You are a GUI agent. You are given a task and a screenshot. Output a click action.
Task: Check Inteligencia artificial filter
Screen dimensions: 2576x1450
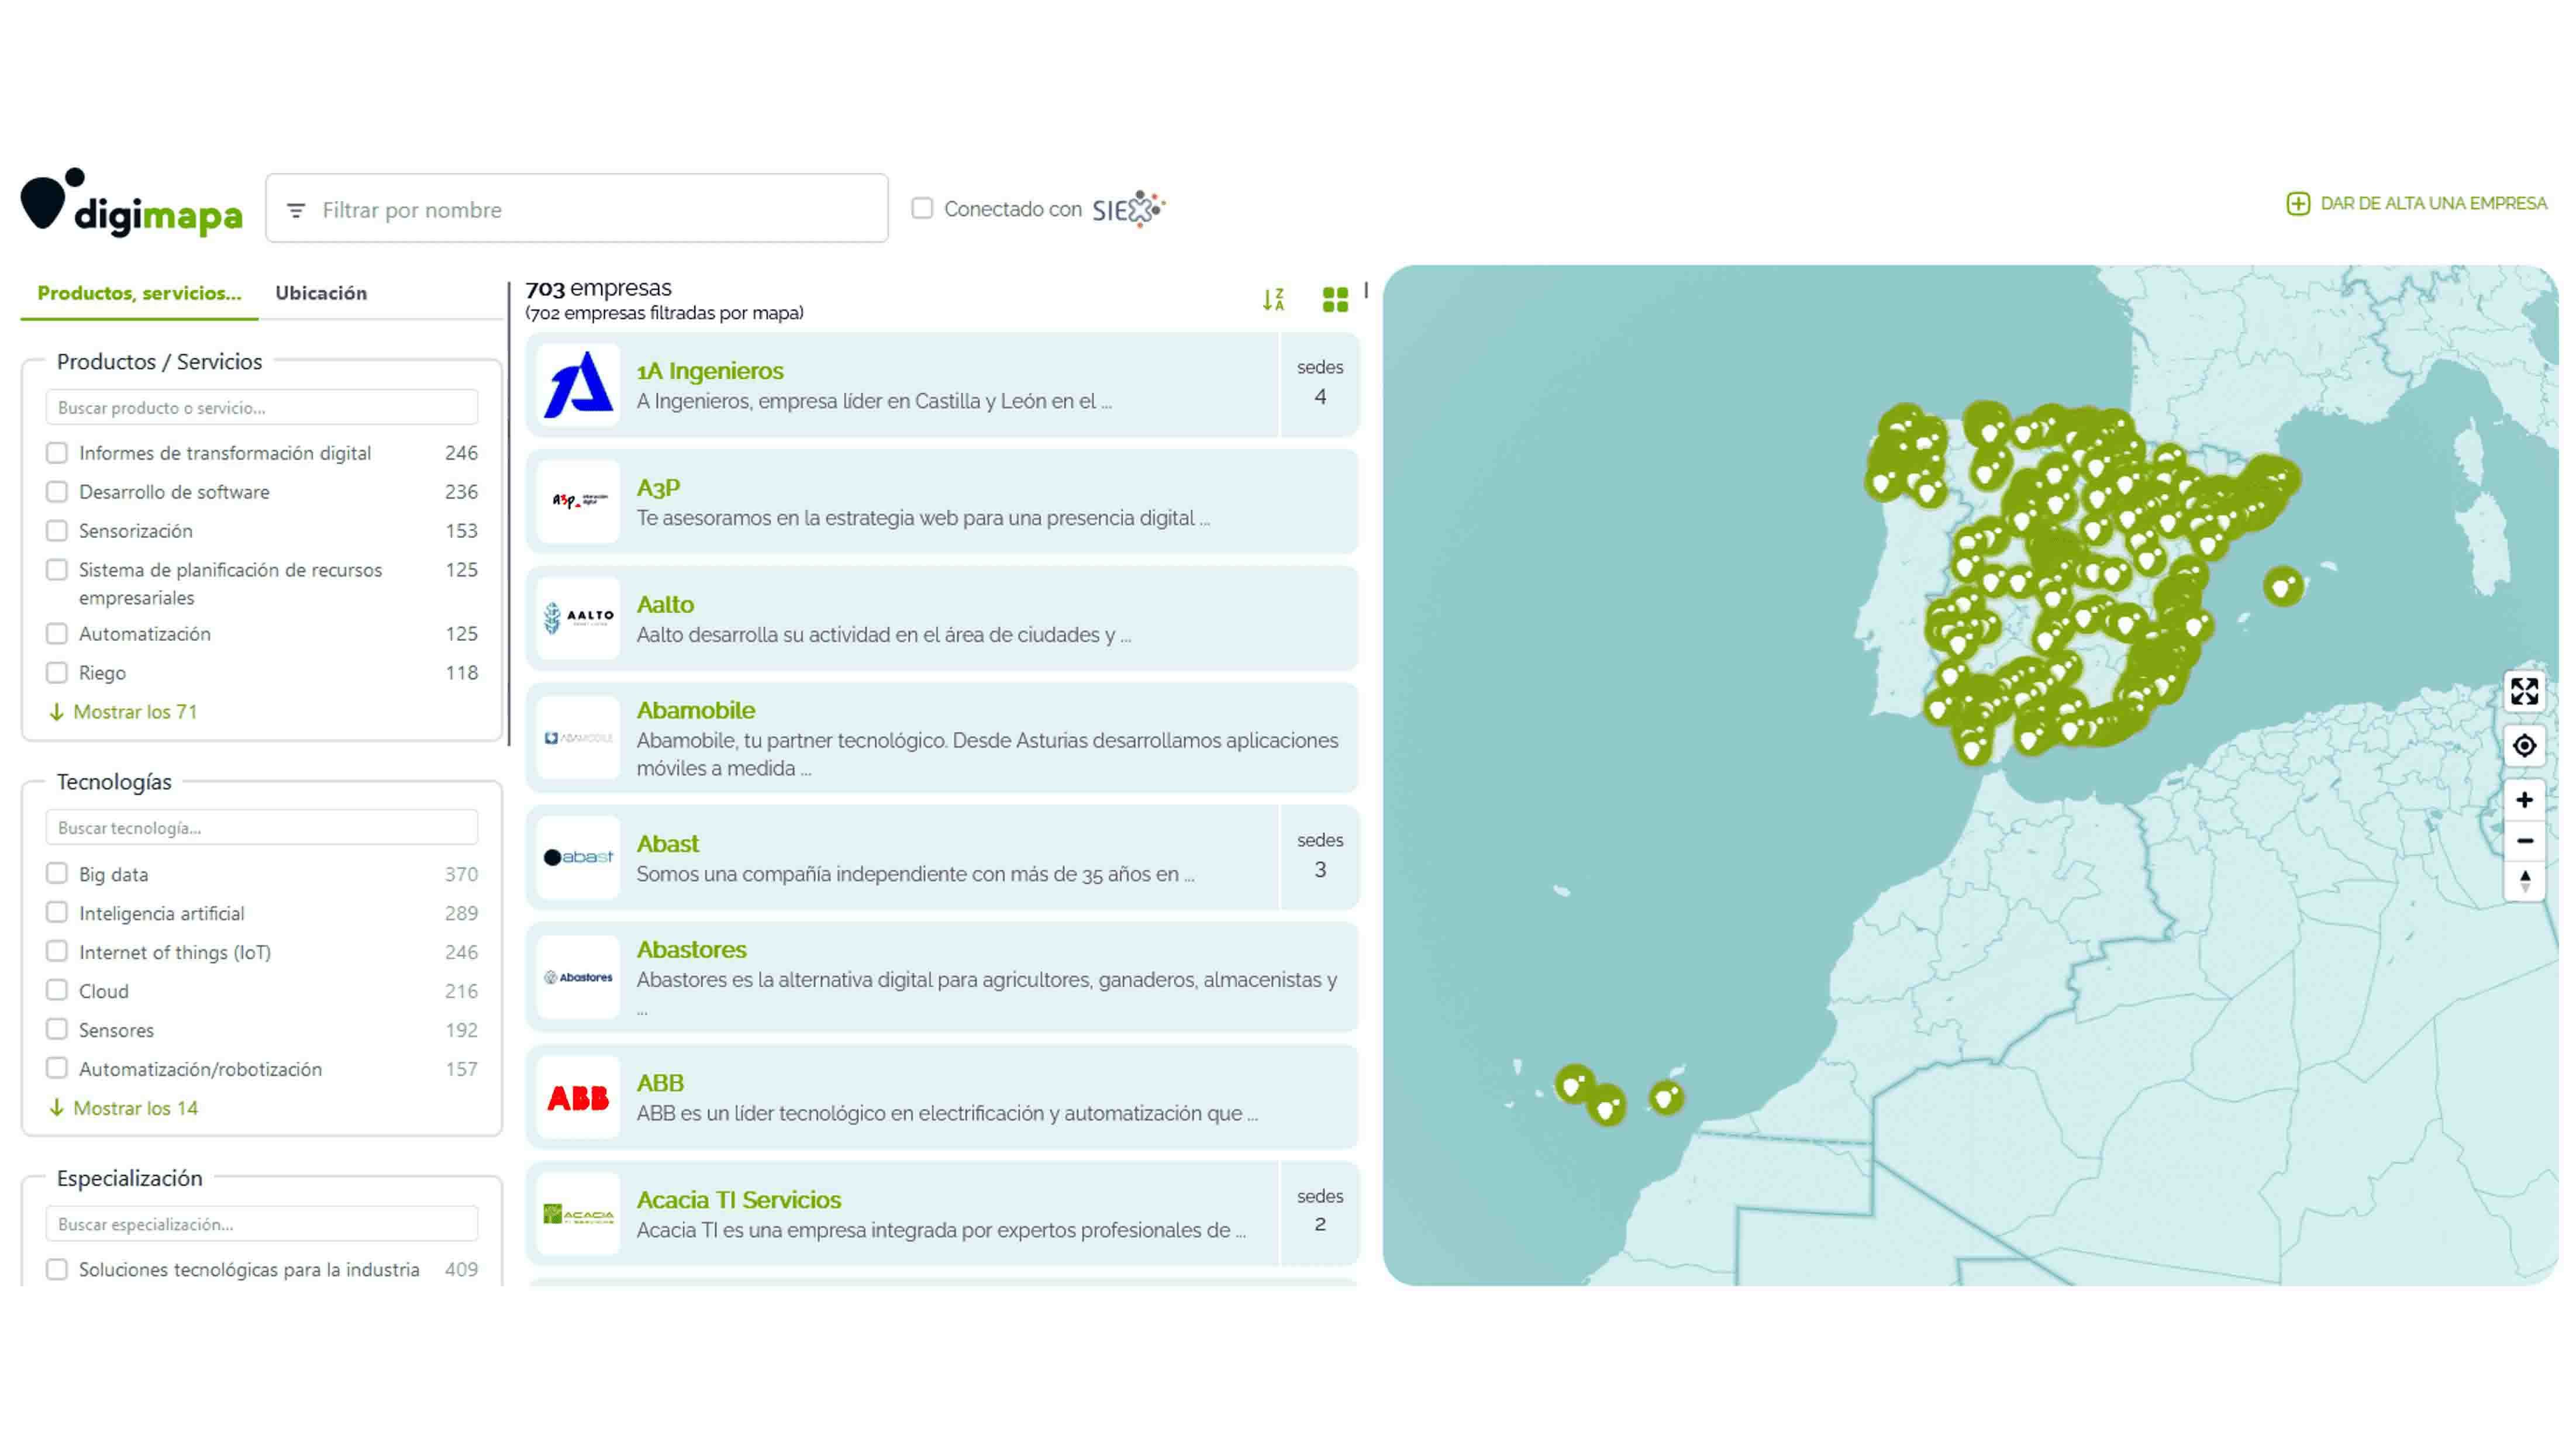click(x=57, y=913)
